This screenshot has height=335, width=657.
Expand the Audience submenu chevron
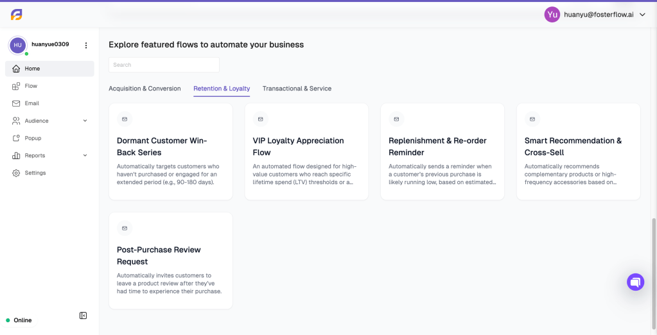85,121
